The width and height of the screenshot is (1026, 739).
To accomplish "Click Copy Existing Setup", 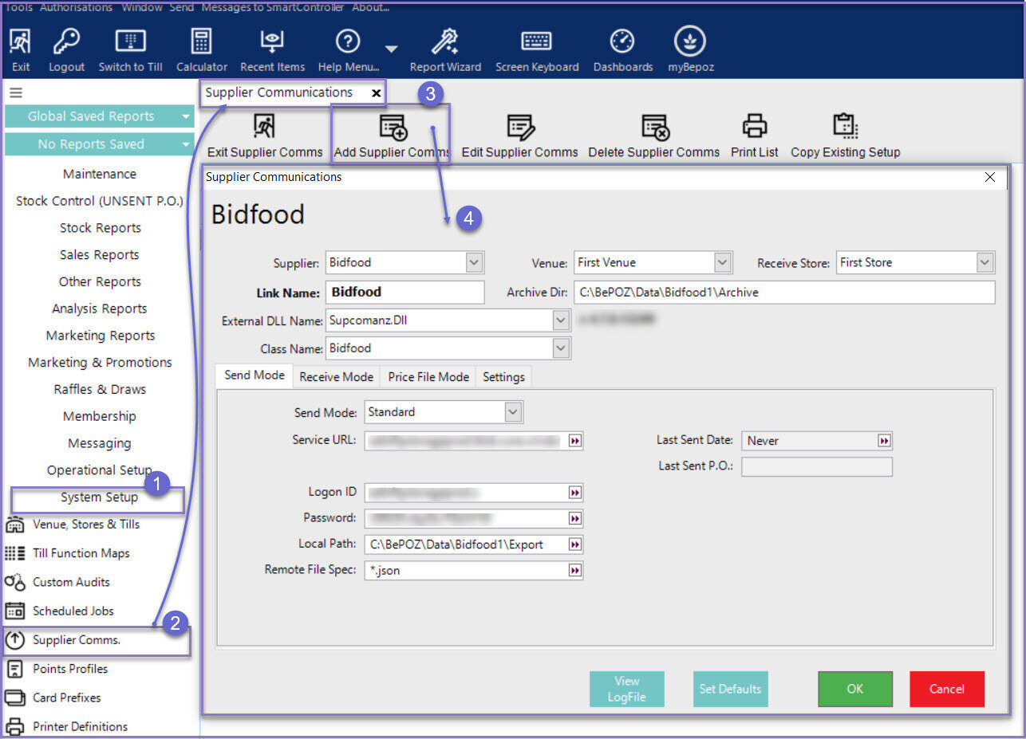I will point(845,136).
